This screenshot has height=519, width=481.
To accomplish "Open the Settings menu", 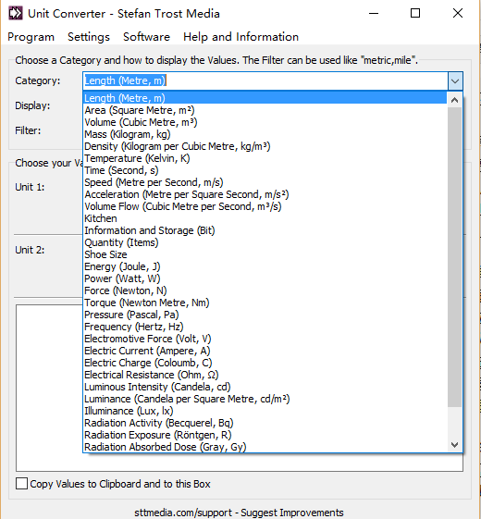I will (x=89, y=37).
